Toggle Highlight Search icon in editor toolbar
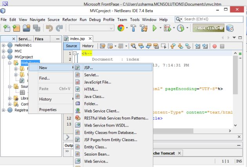The height and width of the screenshot is (167, 247). [x=156, y=46]
